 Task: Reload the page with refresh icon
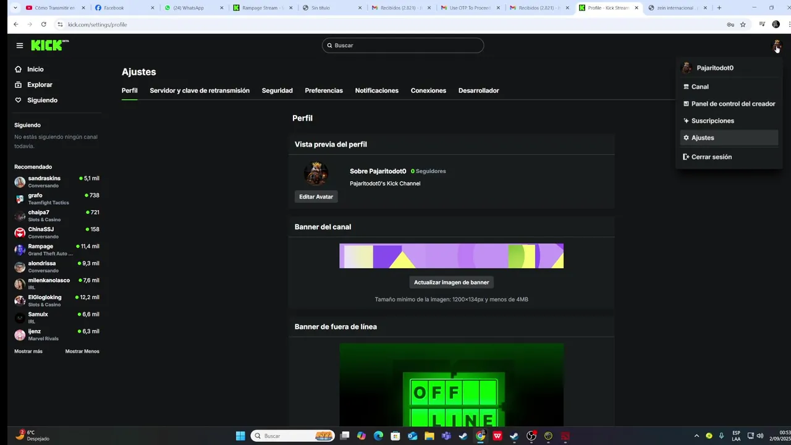point(43,24)
